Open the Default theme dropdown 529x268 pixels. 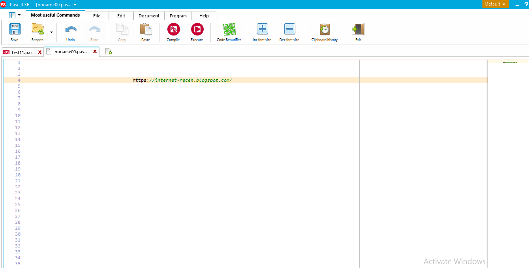pos(495,4)
